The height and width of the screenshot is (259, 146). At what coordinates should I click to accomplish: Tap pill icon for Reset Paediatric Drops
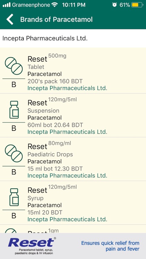pyautogui.click(x=14, y=153)
